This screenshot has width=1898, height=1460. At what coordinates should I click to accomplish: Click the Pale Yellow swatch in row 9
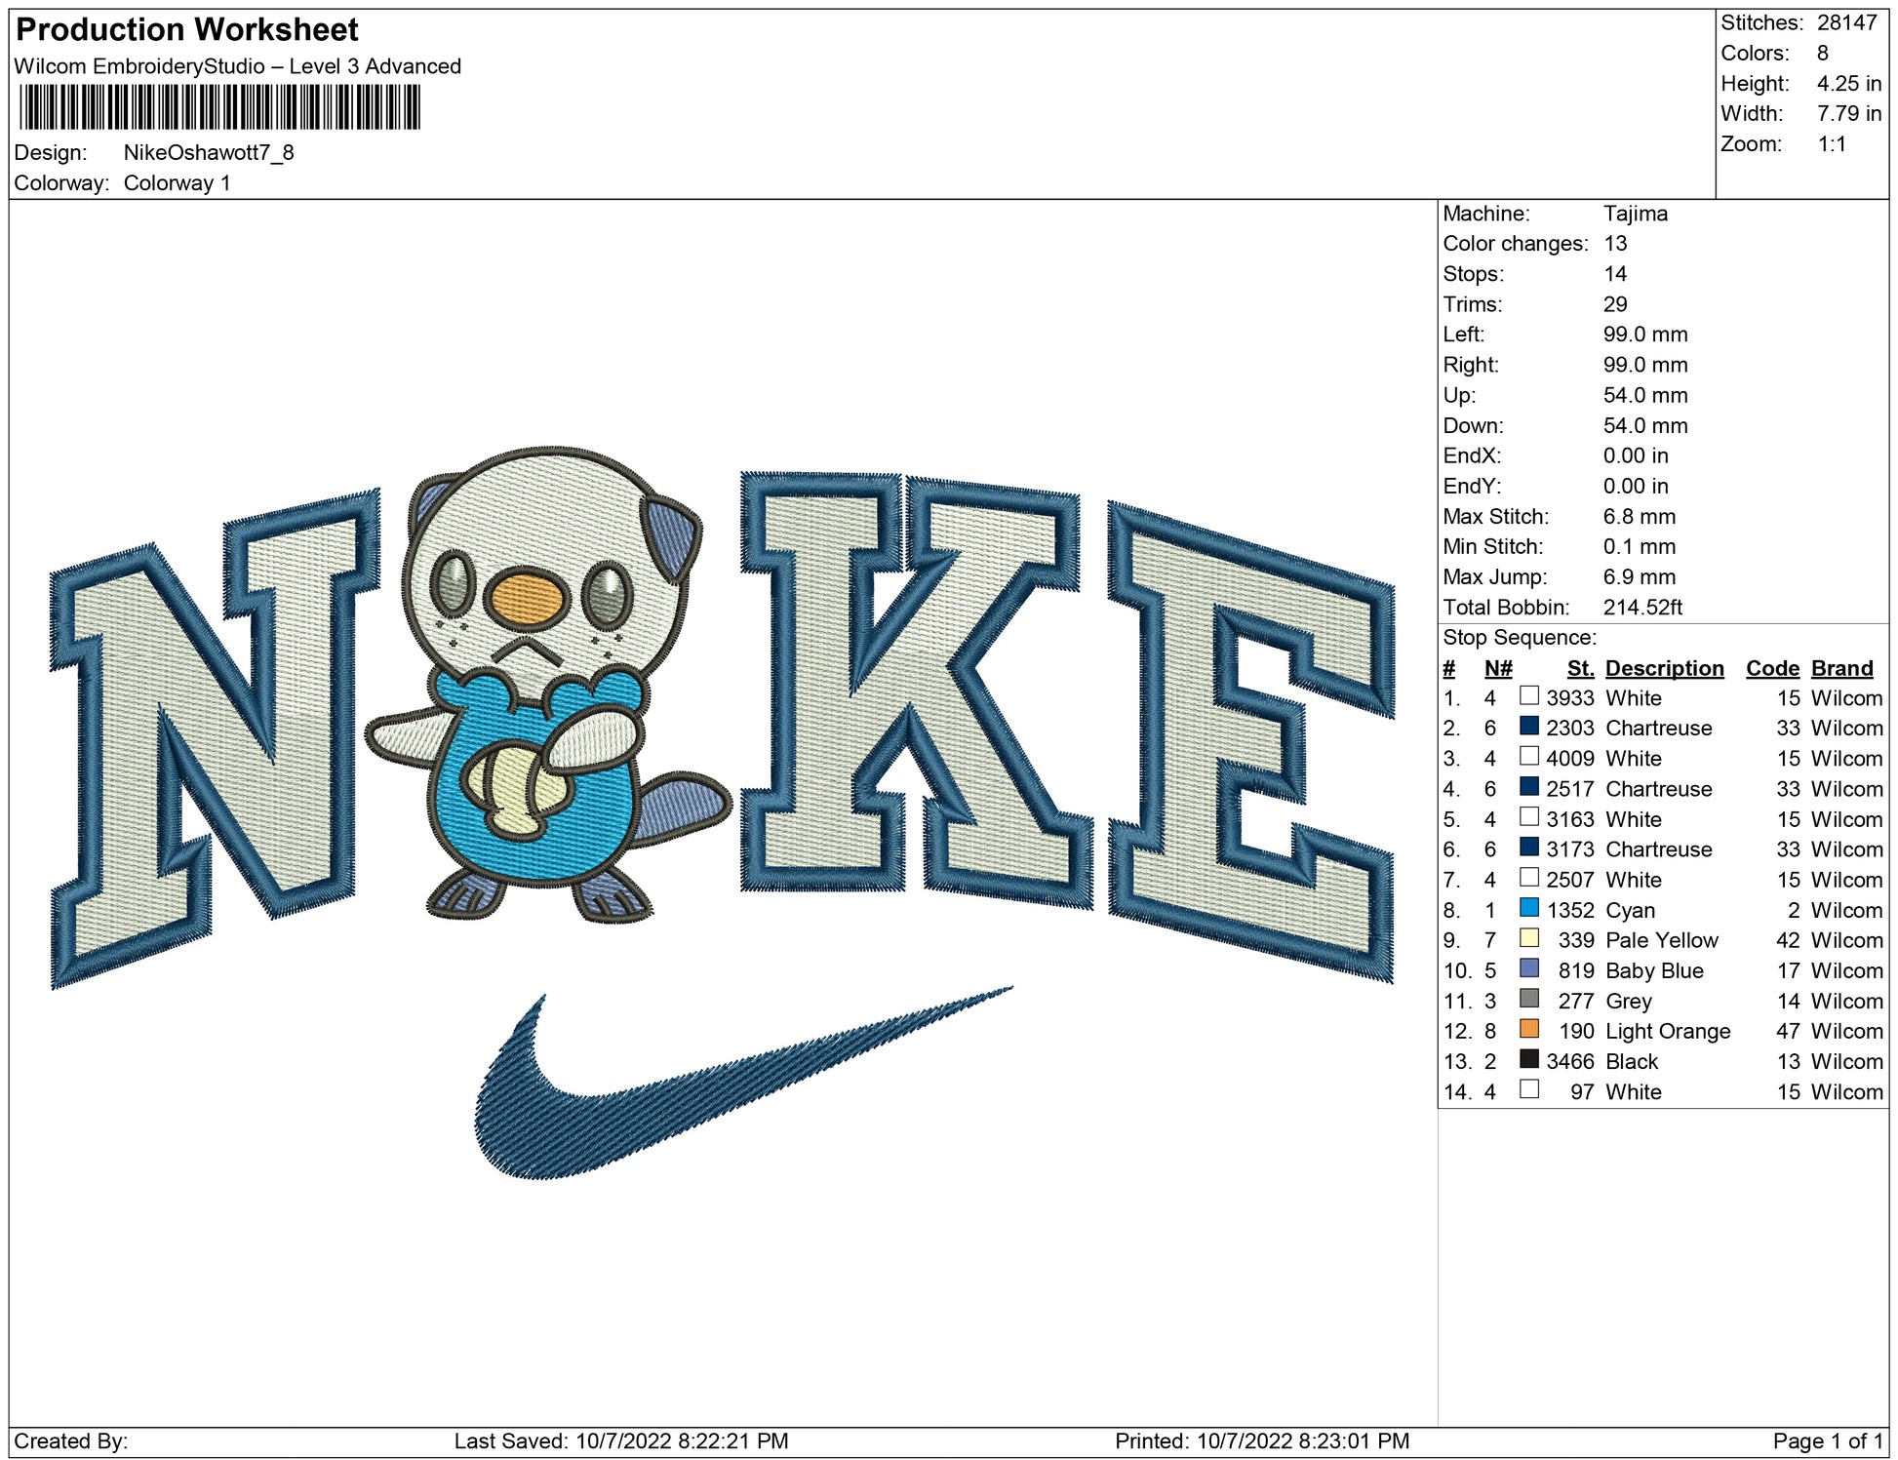tap(1528, 938)
